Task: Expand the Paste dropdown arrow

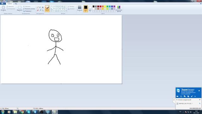Action: point(3,11)
